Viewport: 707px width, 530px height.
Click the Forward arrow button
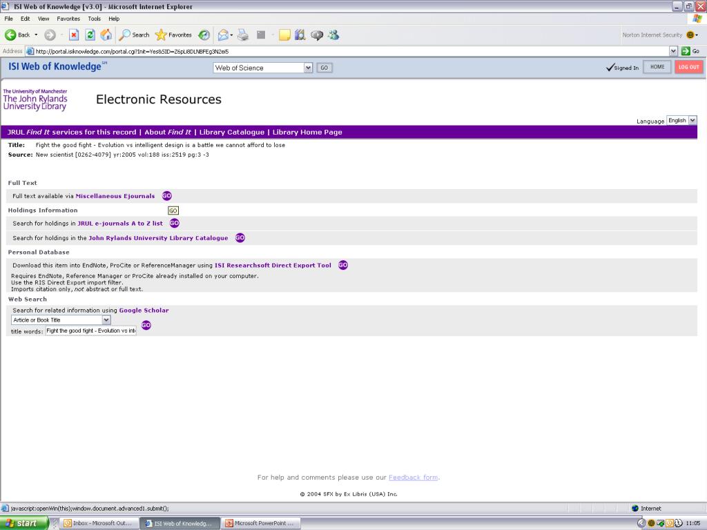(x=50, y=35)
